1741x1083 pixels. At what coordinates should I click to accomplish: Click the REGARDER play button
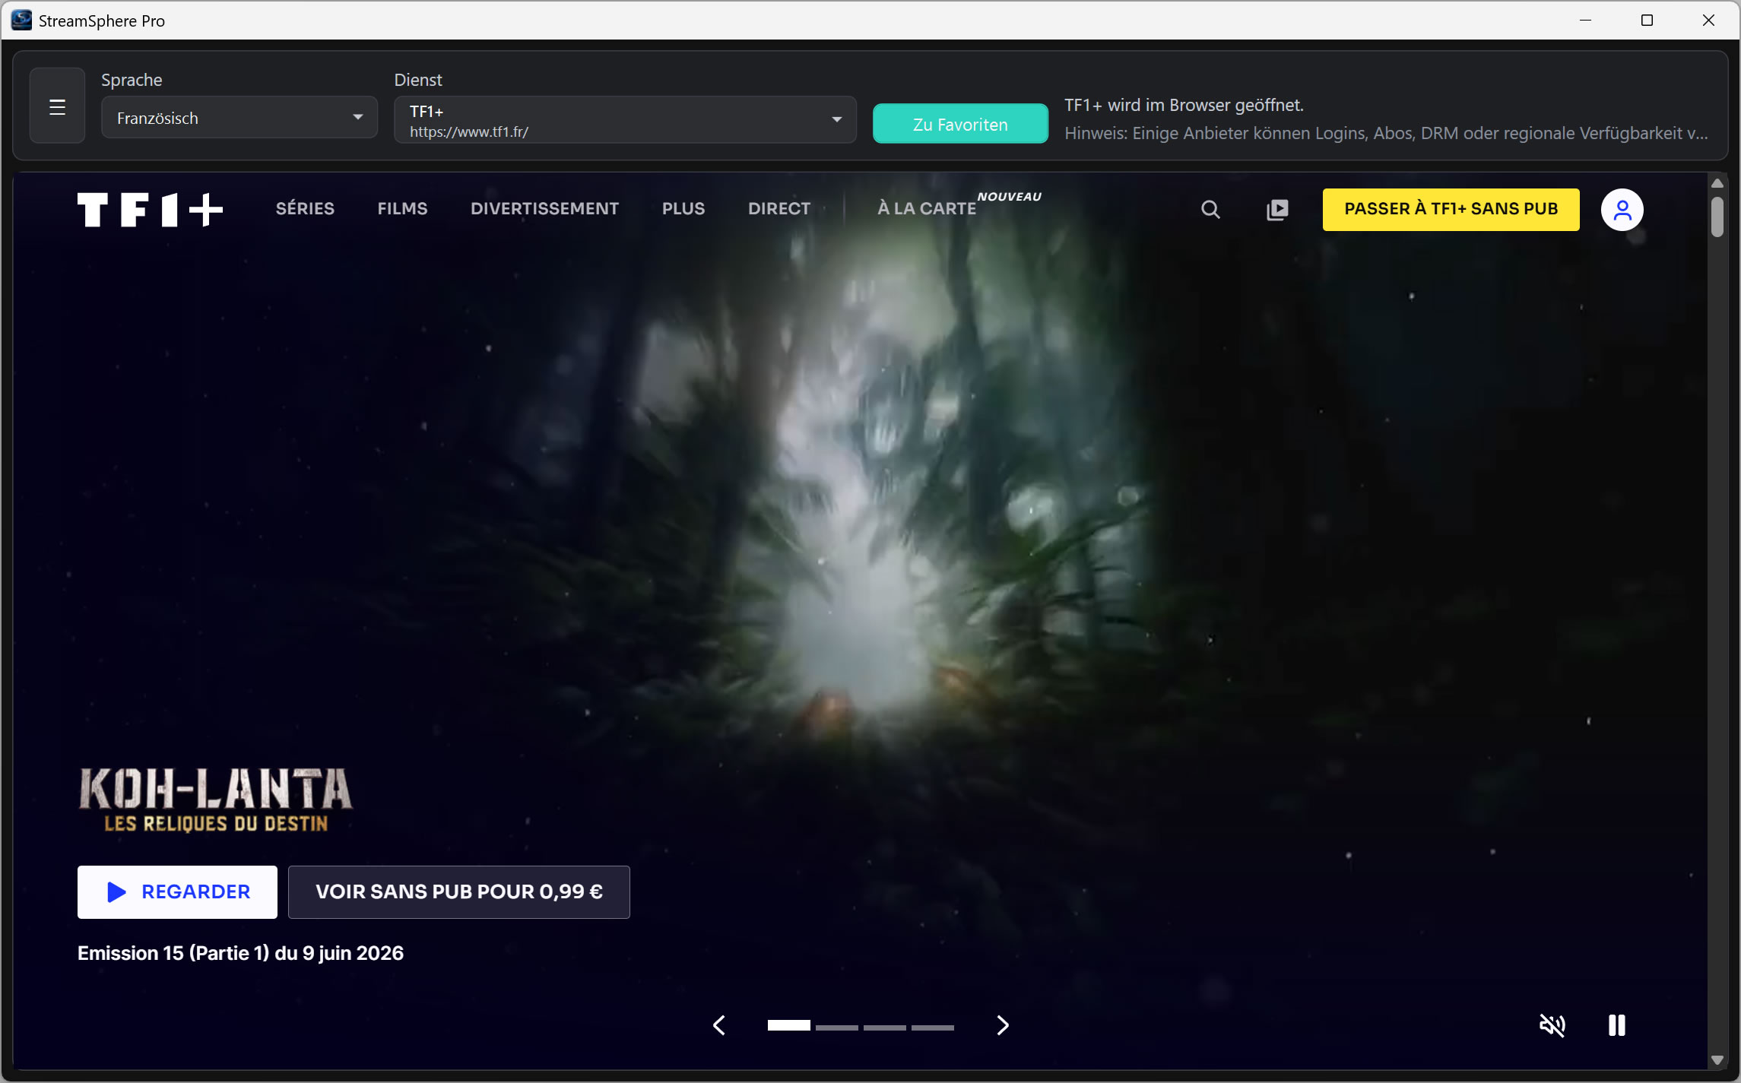177,891
